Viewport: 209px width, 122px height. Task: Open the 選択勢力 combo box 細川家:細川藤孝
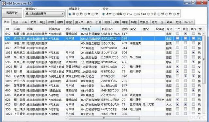pyautogui.click(x=45, y=14)
